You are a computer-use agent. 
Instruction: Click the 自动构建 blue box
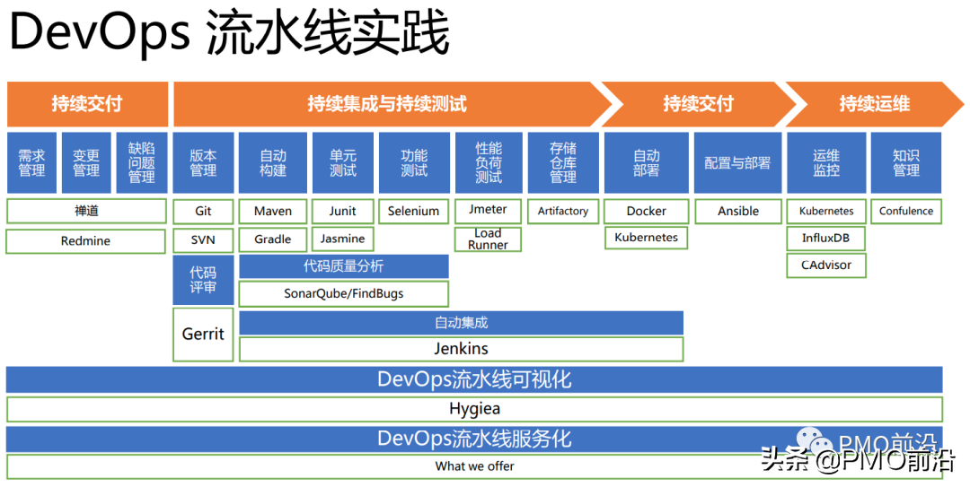click(273, 162)
